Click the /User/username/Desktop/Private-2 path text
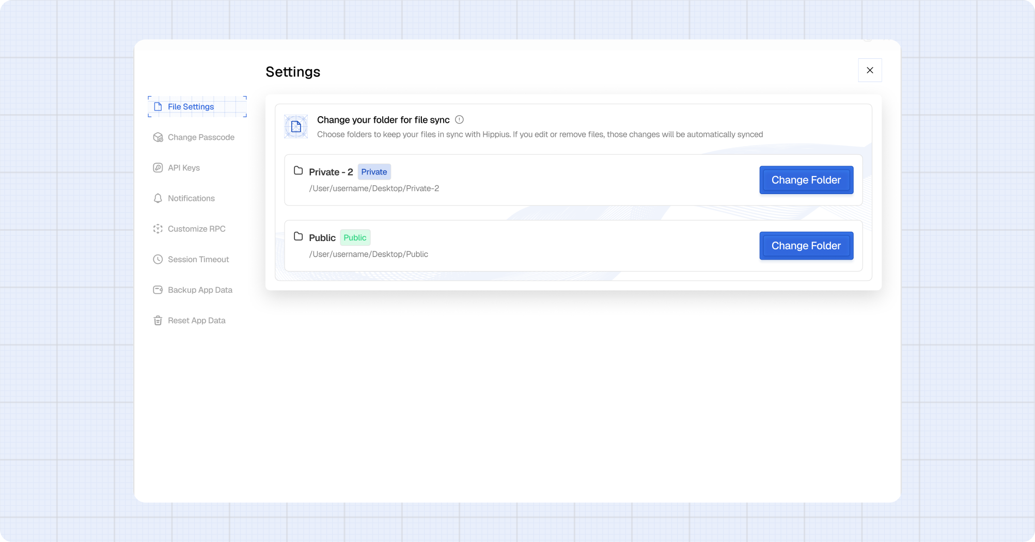The image size is (1035, 542). 374,188
